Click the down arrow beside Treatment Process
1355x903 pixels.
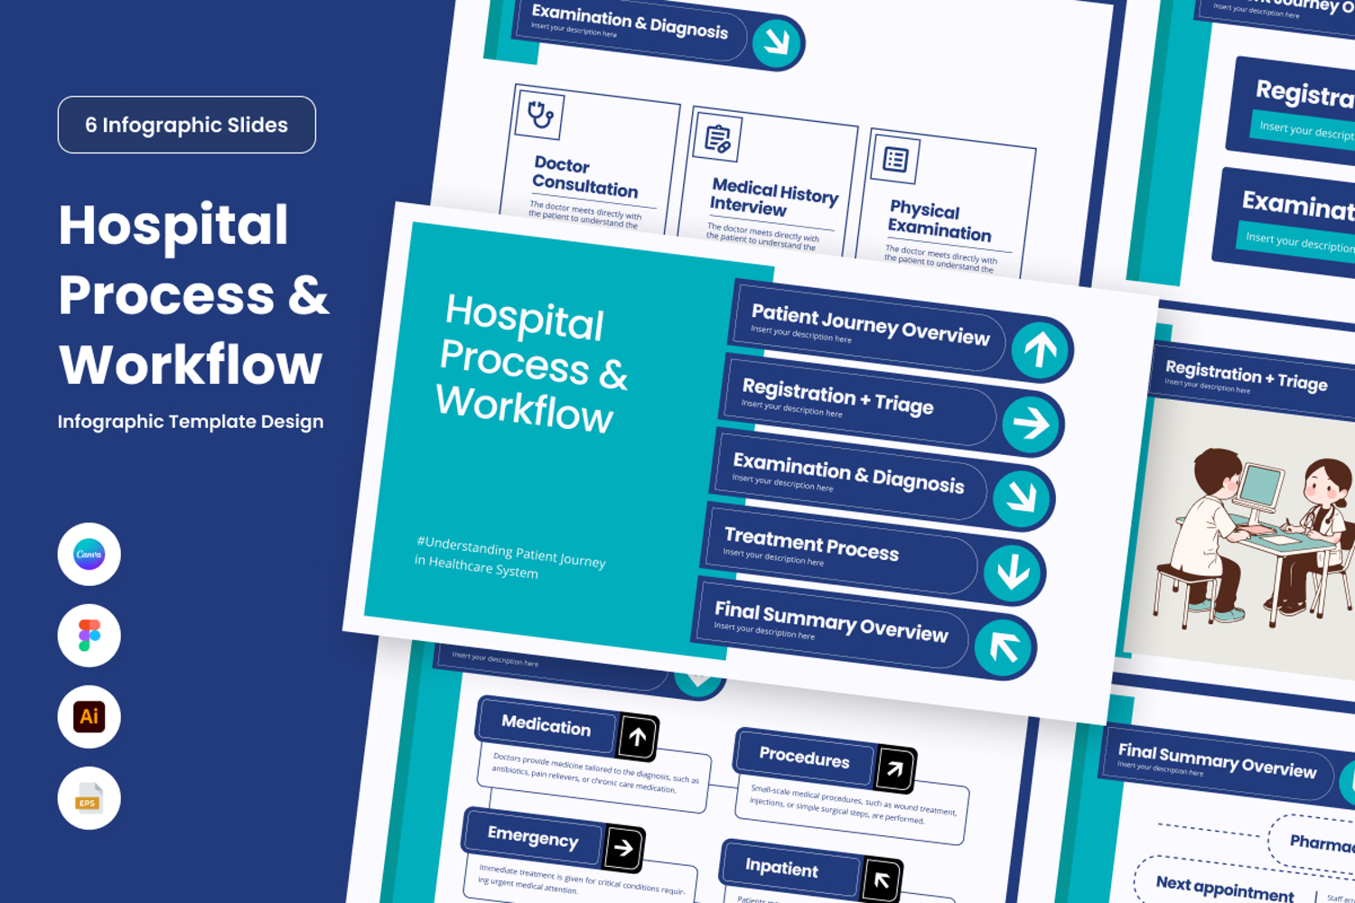1012,573
